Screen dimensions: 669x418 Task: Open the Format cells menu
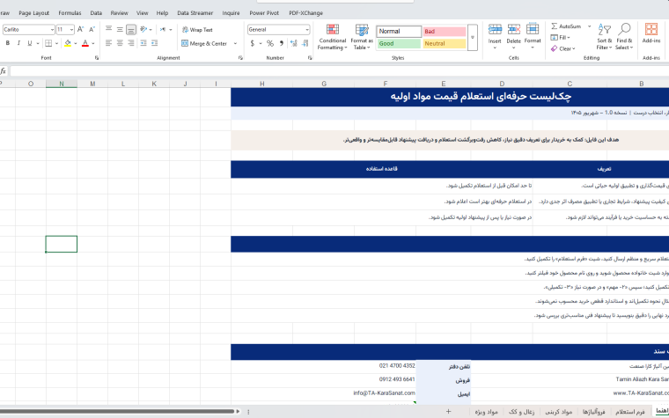(533, 37)
